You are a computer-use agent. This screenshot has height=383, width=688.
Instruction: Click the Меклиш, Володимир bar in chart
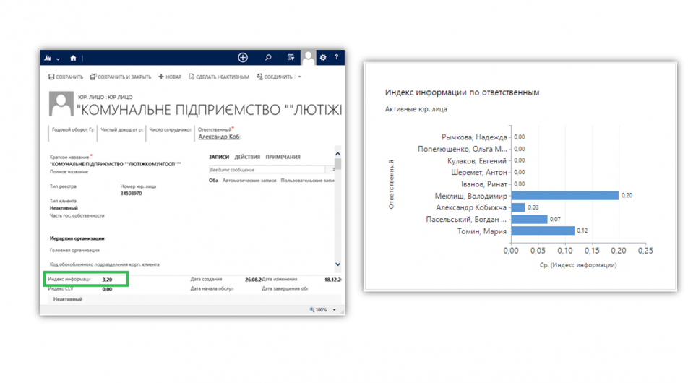pyautogui.click(x=564, y=196)
